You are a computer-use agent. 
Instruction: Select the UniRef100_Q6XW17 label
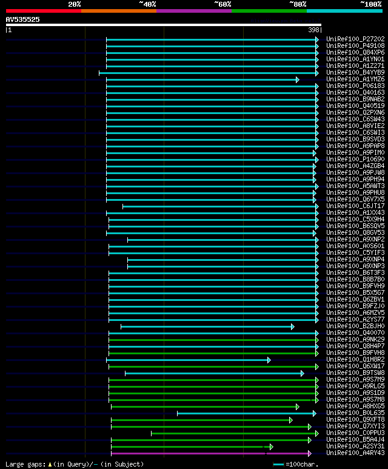[x=355, y=366]
